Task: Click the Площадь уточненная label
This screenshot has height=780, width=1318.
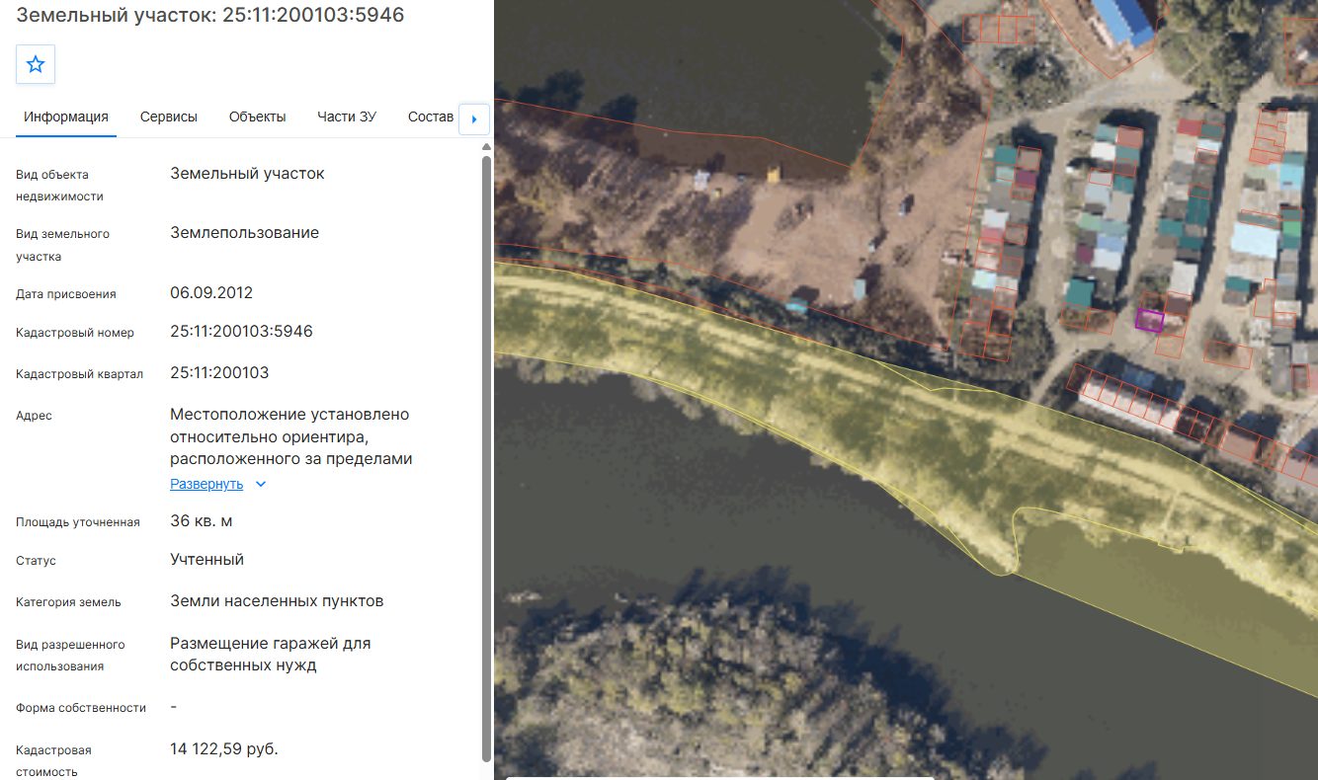Action: coord(78,522)
